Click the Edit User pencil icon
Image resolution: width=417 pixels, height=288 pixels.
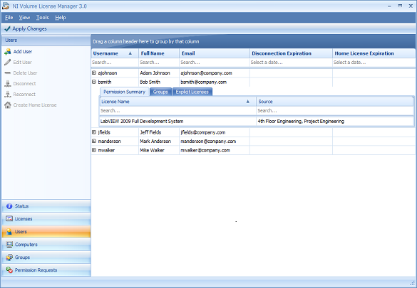[8, 63]
